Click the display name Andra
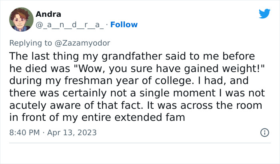280x164 pixels. click(48, 14)
